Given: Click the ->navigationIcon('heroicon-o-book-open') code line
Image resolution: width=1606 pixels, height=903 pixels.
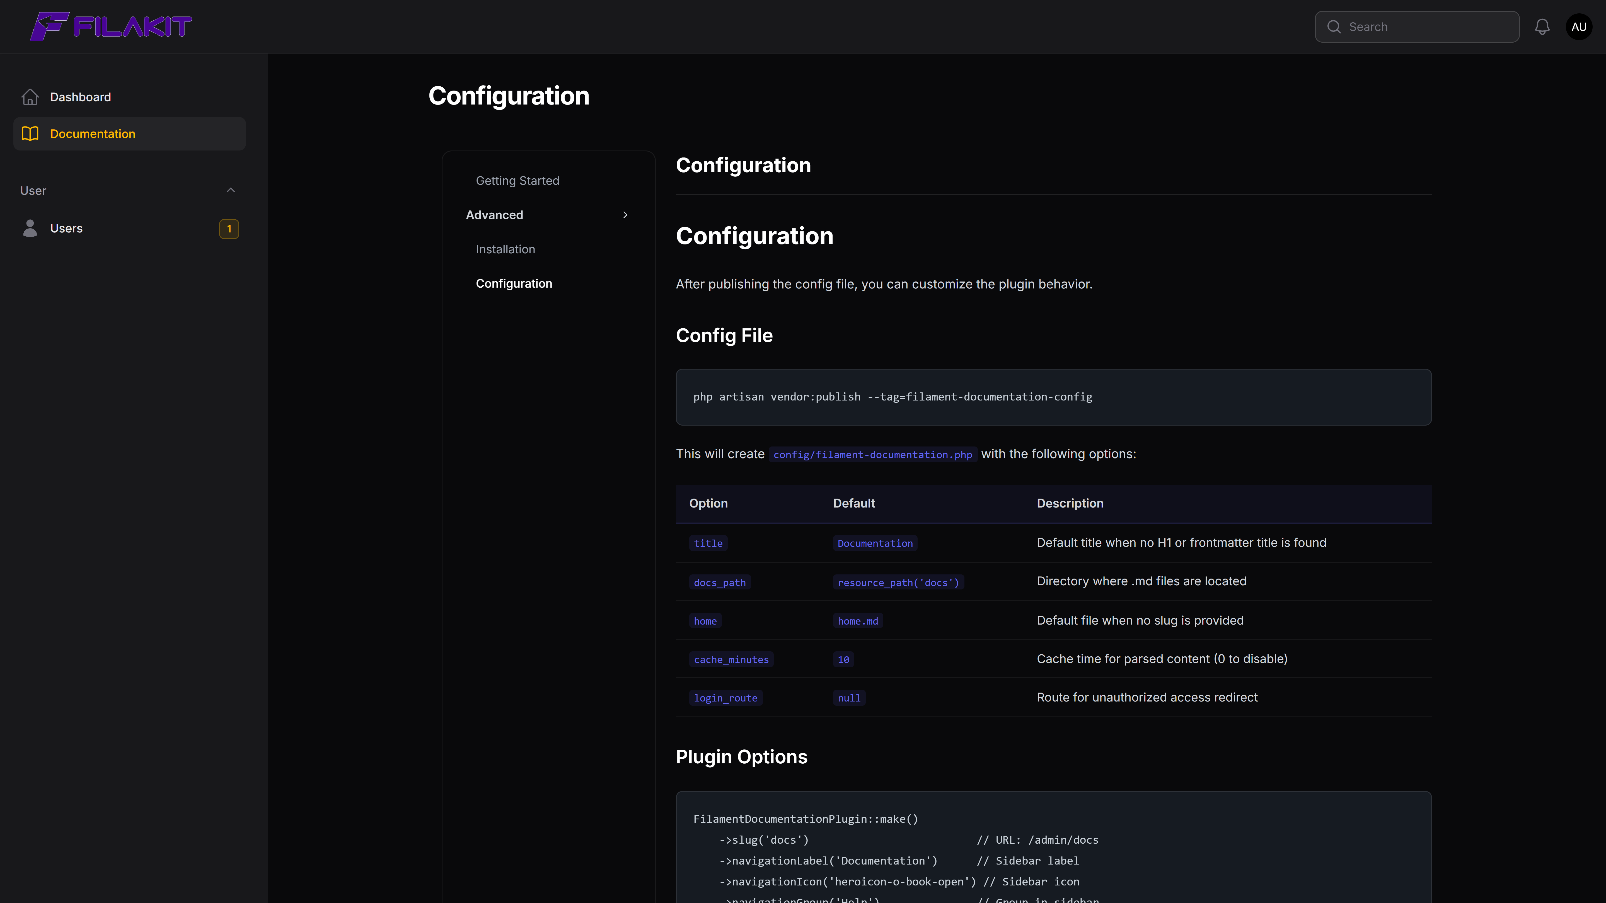Looking at the screenshot, I should tap(848, 882).
